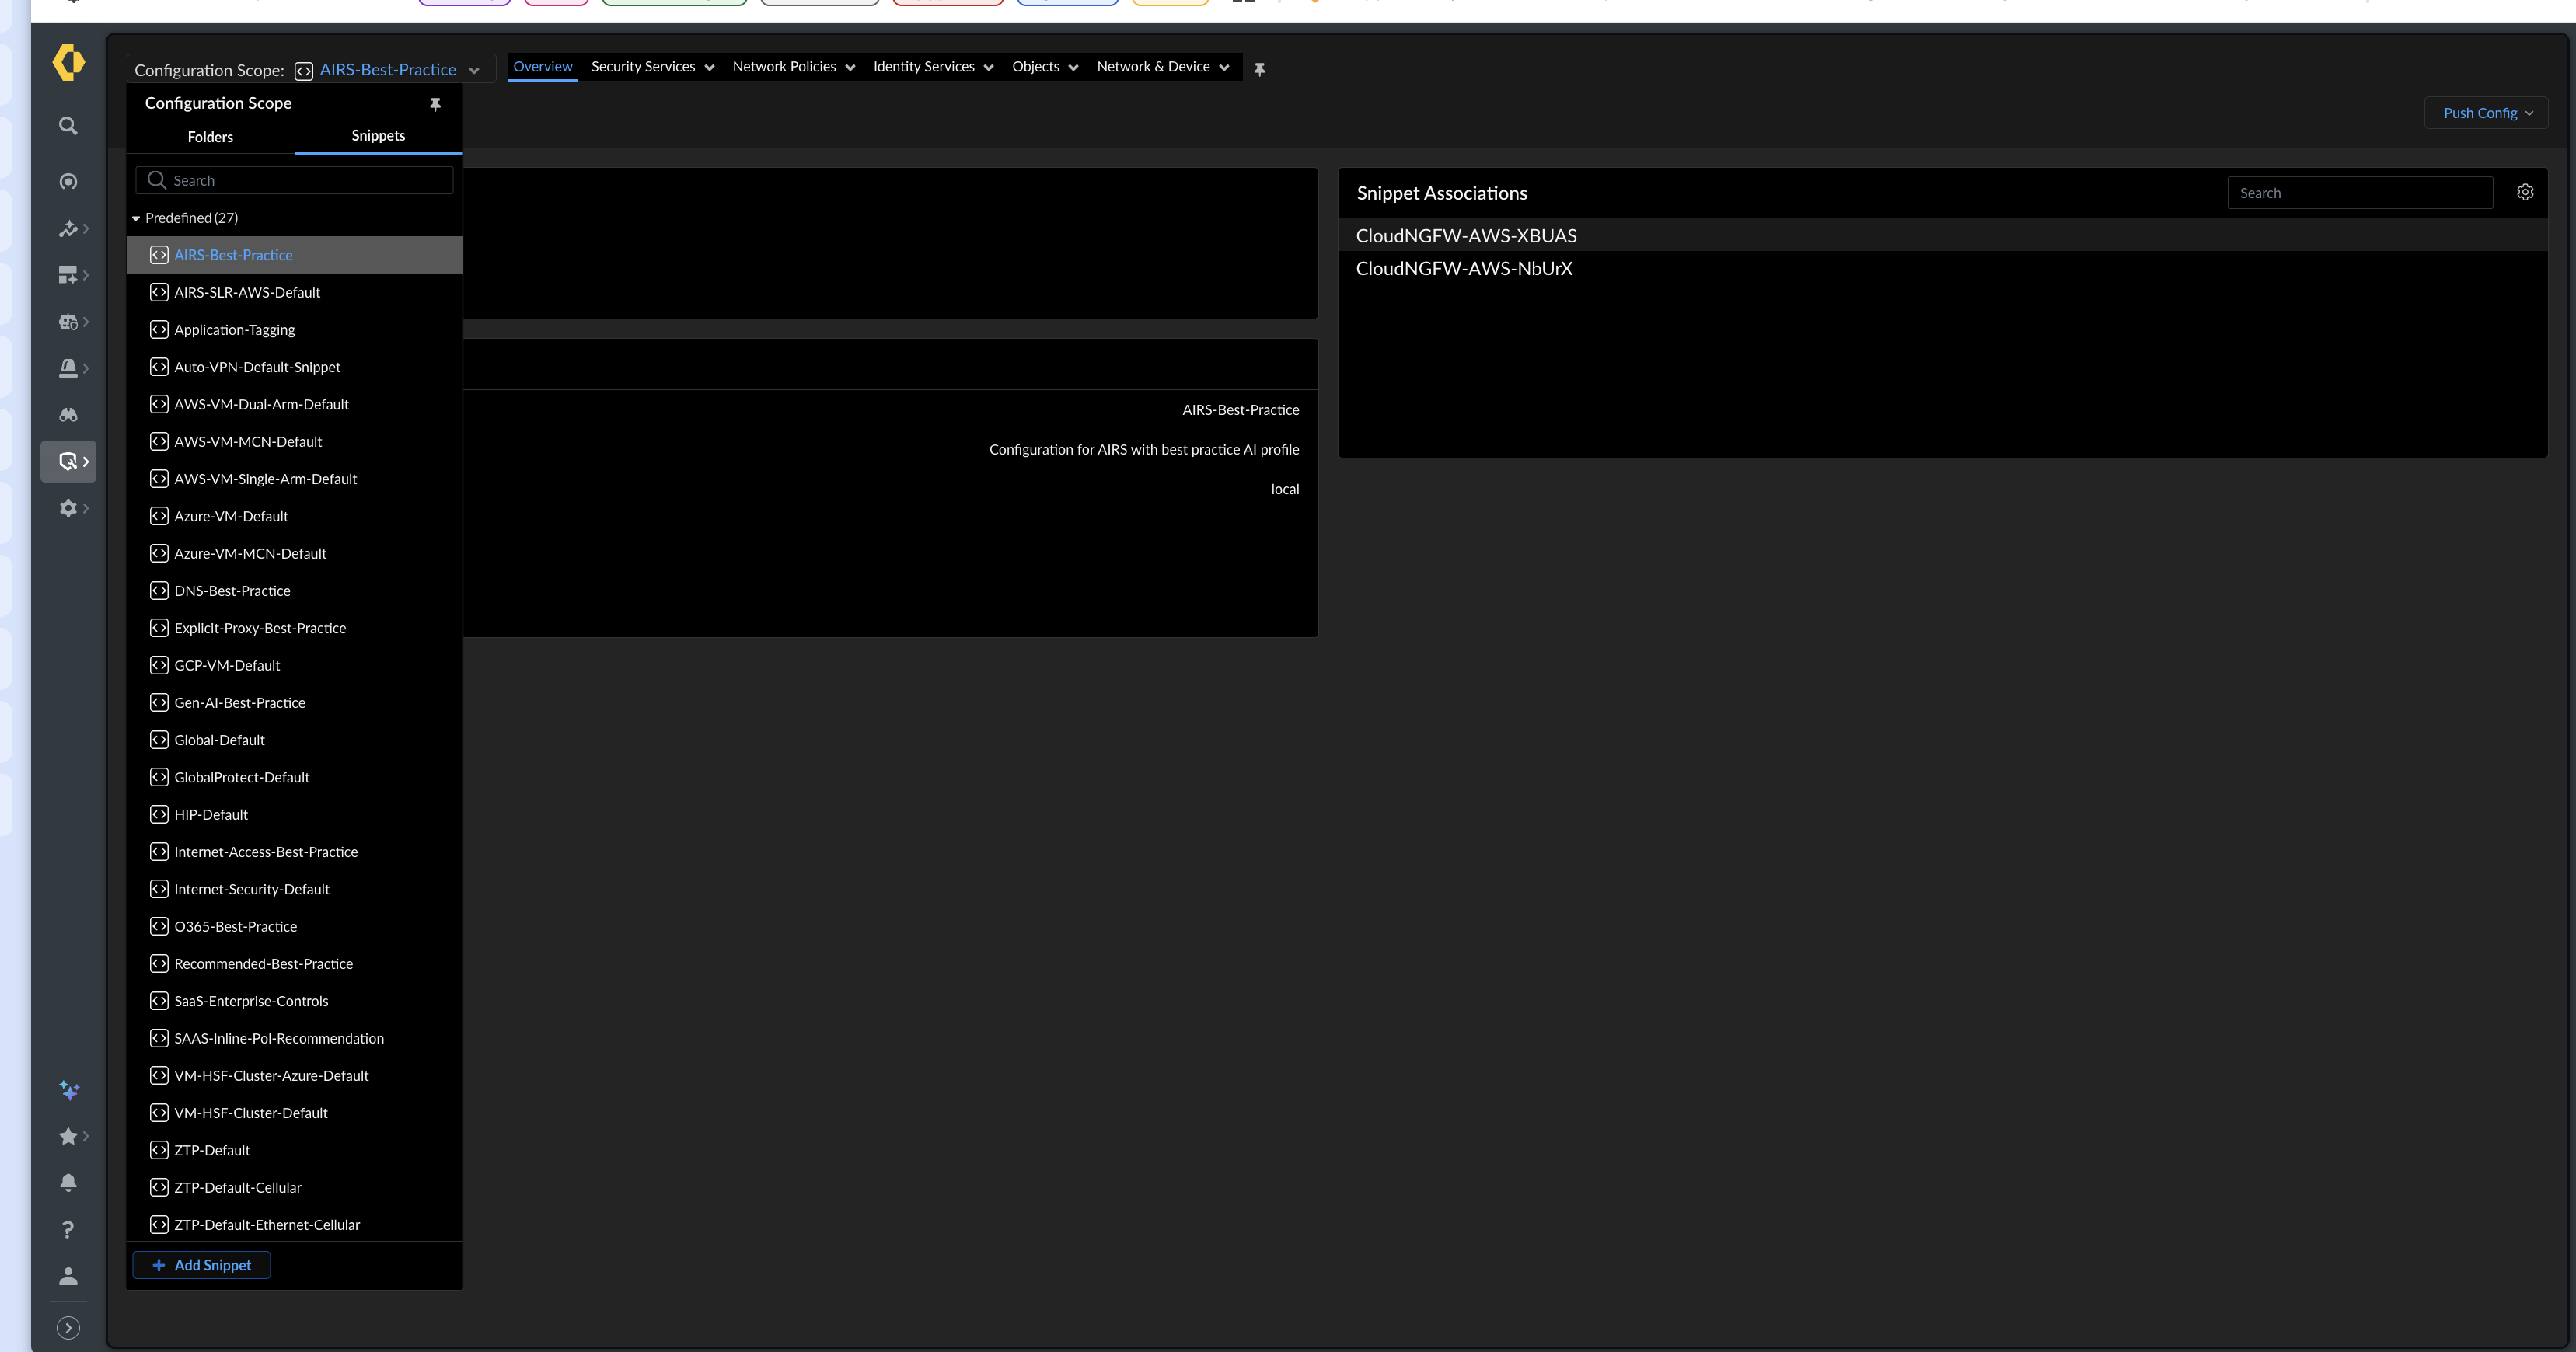Expand the Network & Device menu

coord(1163,67)
